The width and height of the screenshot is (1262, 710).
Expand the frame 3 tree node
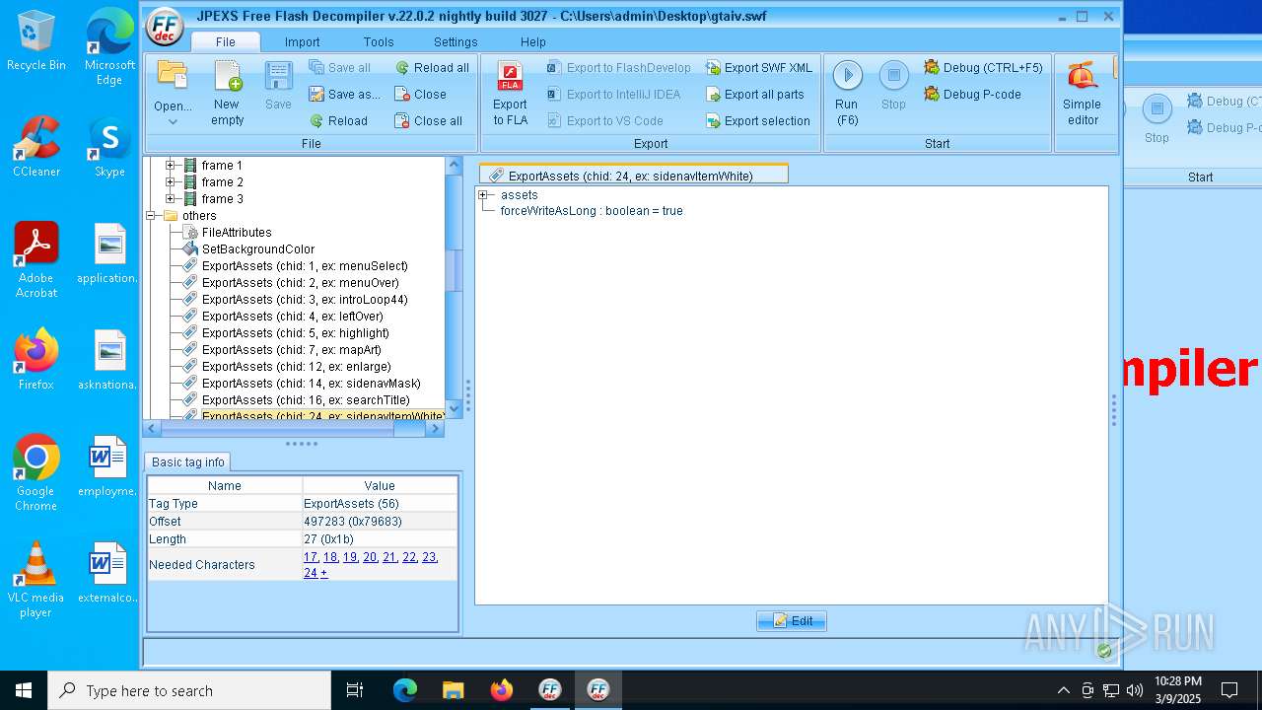[x=171, y=199]
